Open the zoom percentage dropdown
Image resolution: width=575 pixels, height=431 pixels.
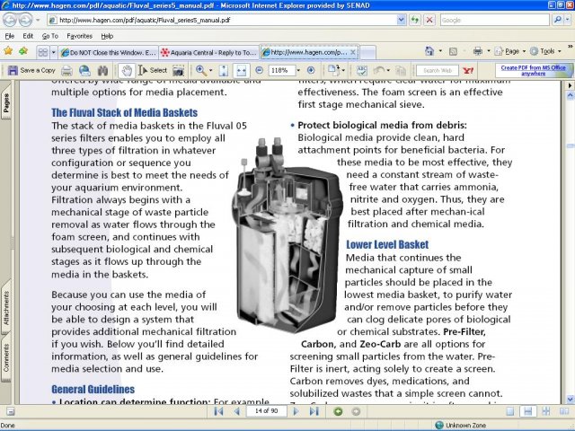click(298, 70)
